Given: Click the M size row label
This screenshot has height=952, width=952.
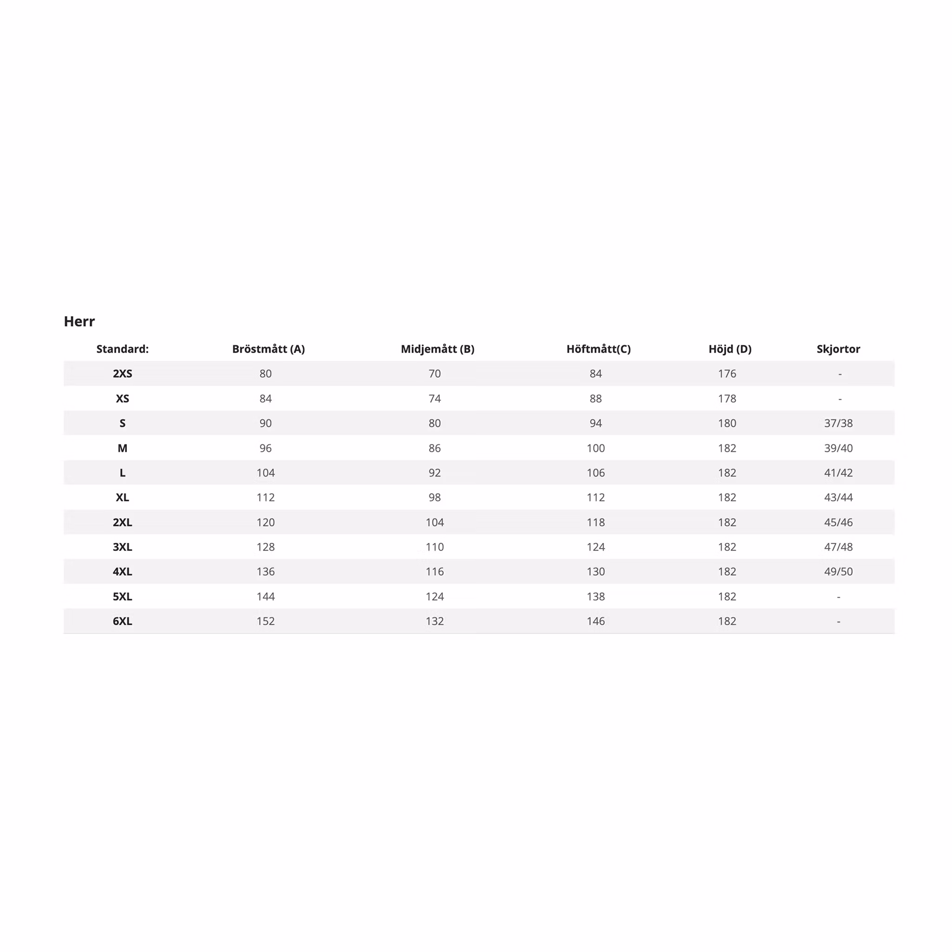Looking at the screenshot, I should coord(122,448).
